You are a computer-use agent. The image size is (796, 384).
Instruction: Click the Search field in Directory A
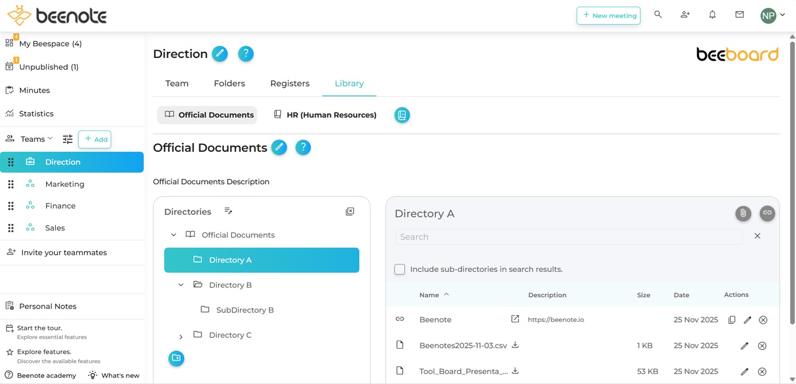568,237
